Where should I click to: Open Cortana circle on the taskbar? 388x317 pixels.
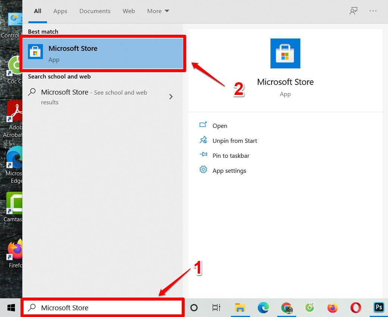pos(194,308)
